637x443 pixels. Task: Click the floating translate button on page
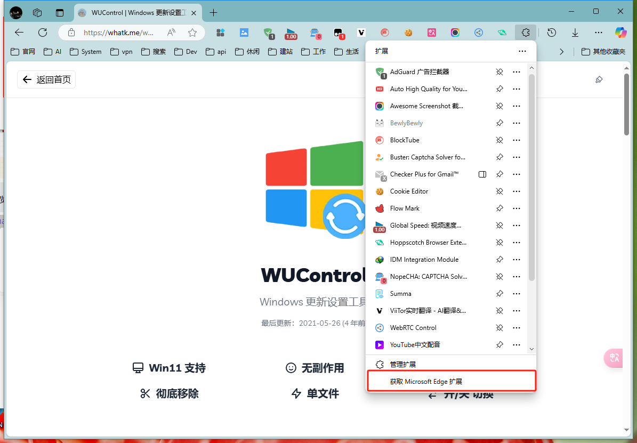point(614,358)
